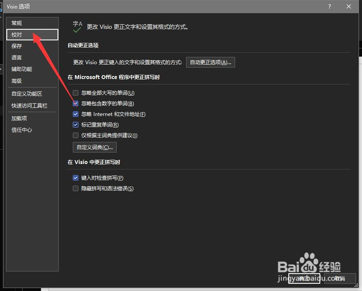Viewport: 362px width, 291px height.
Task: Open 自定义词典(C)... dialog
Action: [95, 147]
